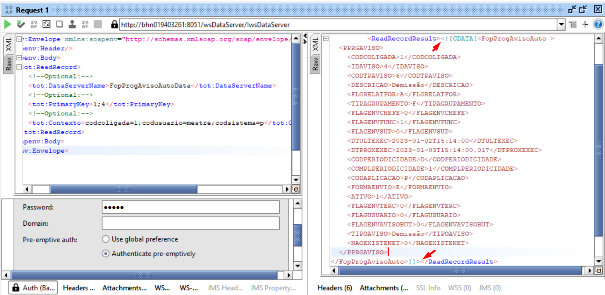The height and width of the screenshot is (295, 605).
Task: Click response editor horizontal scroll left arrow
Action: click(334, 270)
